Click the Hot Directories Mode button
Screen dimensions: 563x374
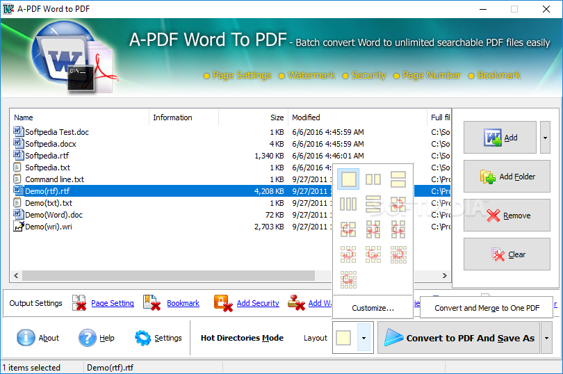point(242,338)
